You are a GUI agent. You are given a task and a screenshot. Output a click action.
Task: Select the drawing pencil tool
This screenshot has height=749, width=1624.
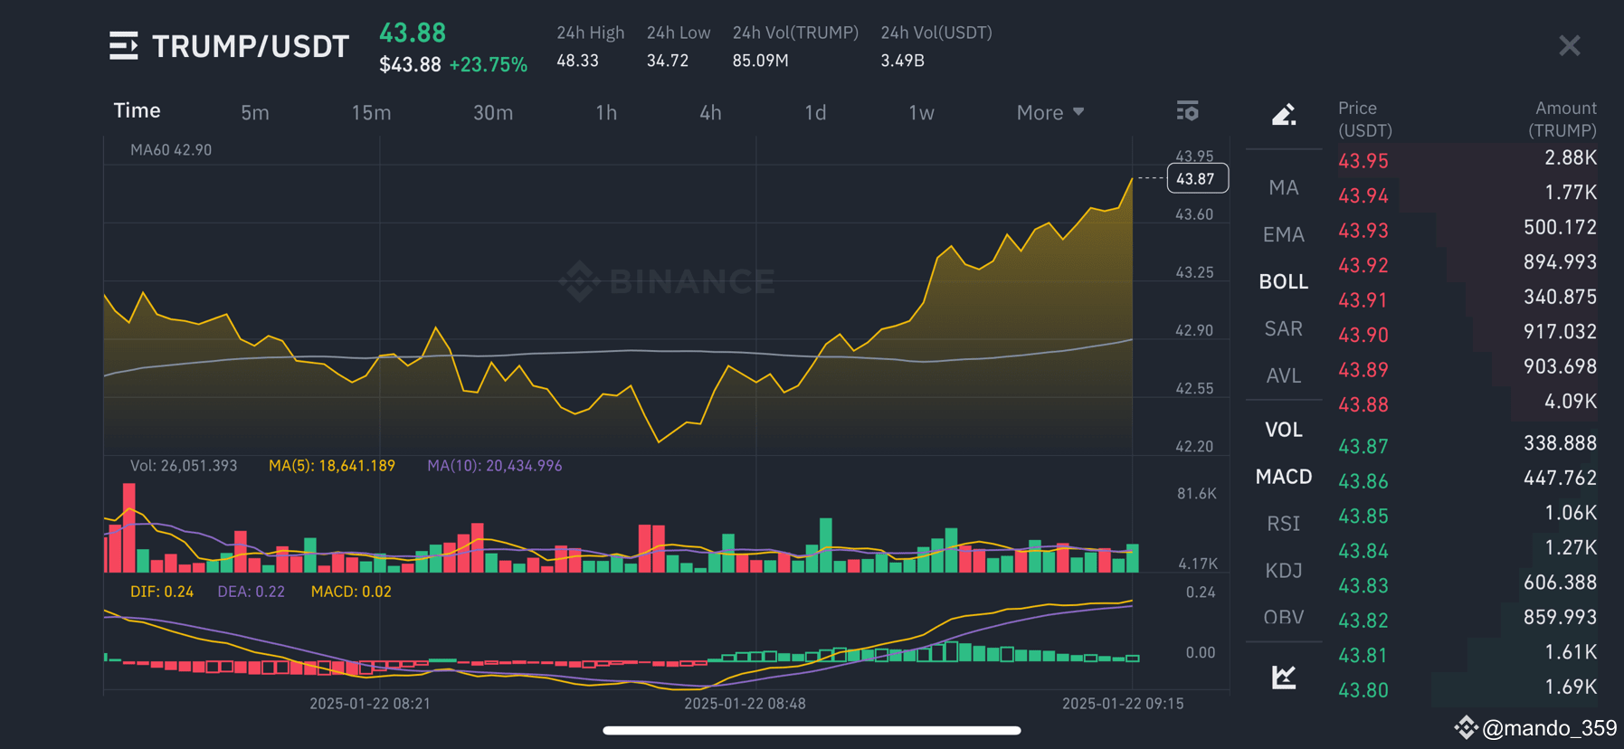click(1284, 114)
